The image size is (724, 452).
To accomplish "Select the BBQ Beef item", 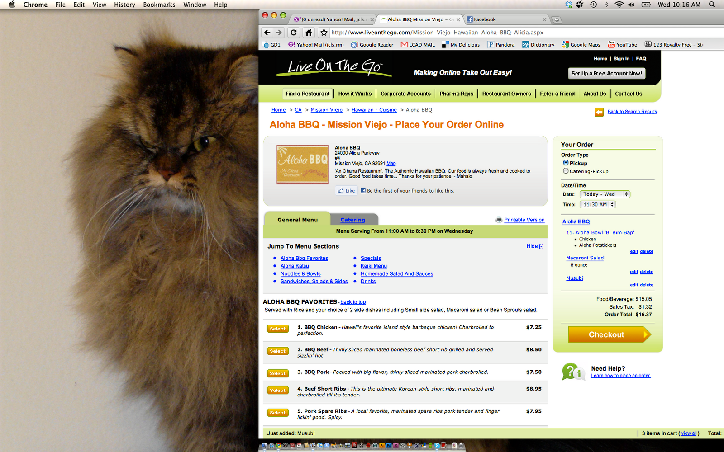I will pos(277,351).
